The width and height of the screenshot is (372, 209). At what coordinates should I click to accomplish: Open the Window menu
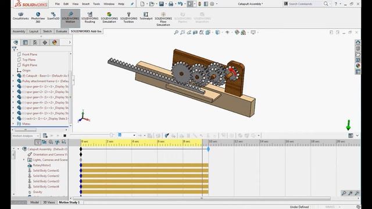109,4
